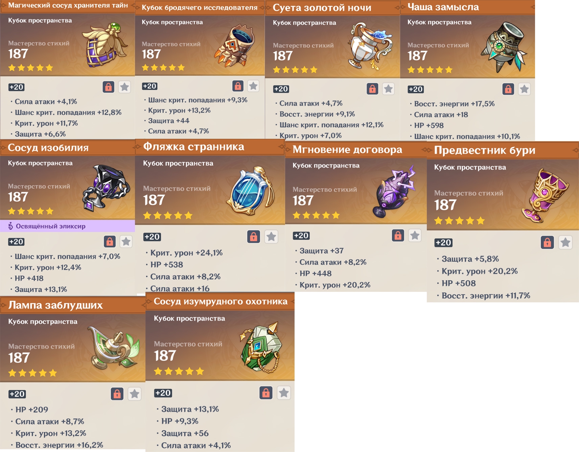This screenshot has height=452, width=579.
Task: Select the Фляжка странника blue flask image
Action: pyautogui.click(x=250, y=191)
